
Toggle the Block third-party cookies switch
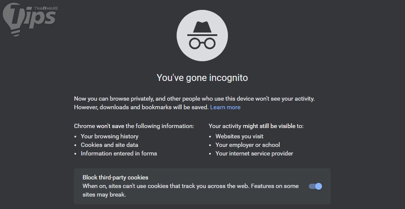[315, 186]
